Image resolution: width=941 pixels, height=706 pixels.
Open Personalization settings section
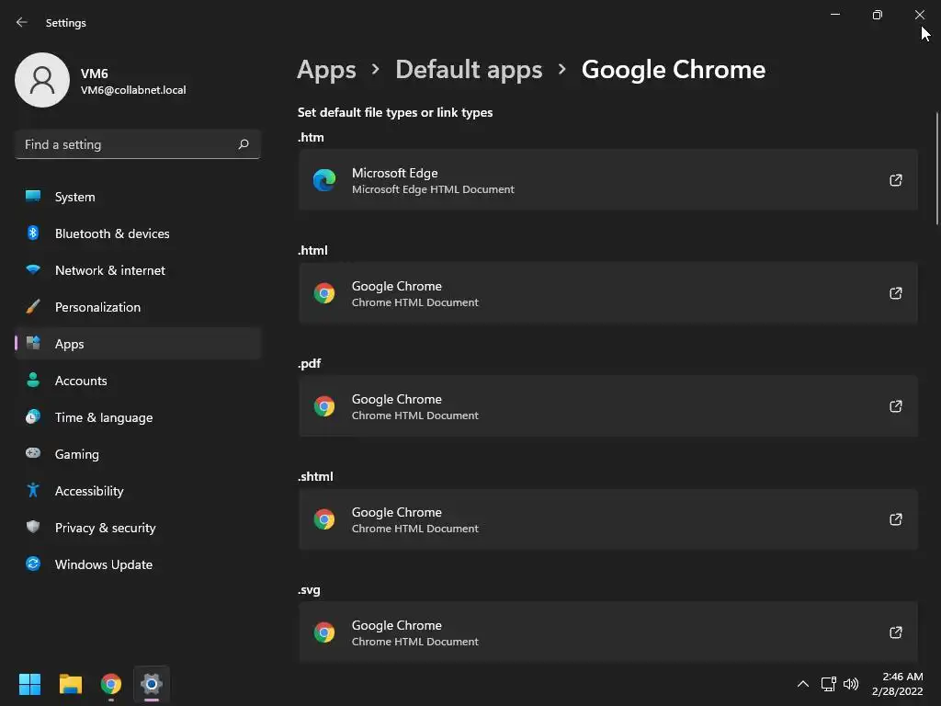tap(97, 307)
